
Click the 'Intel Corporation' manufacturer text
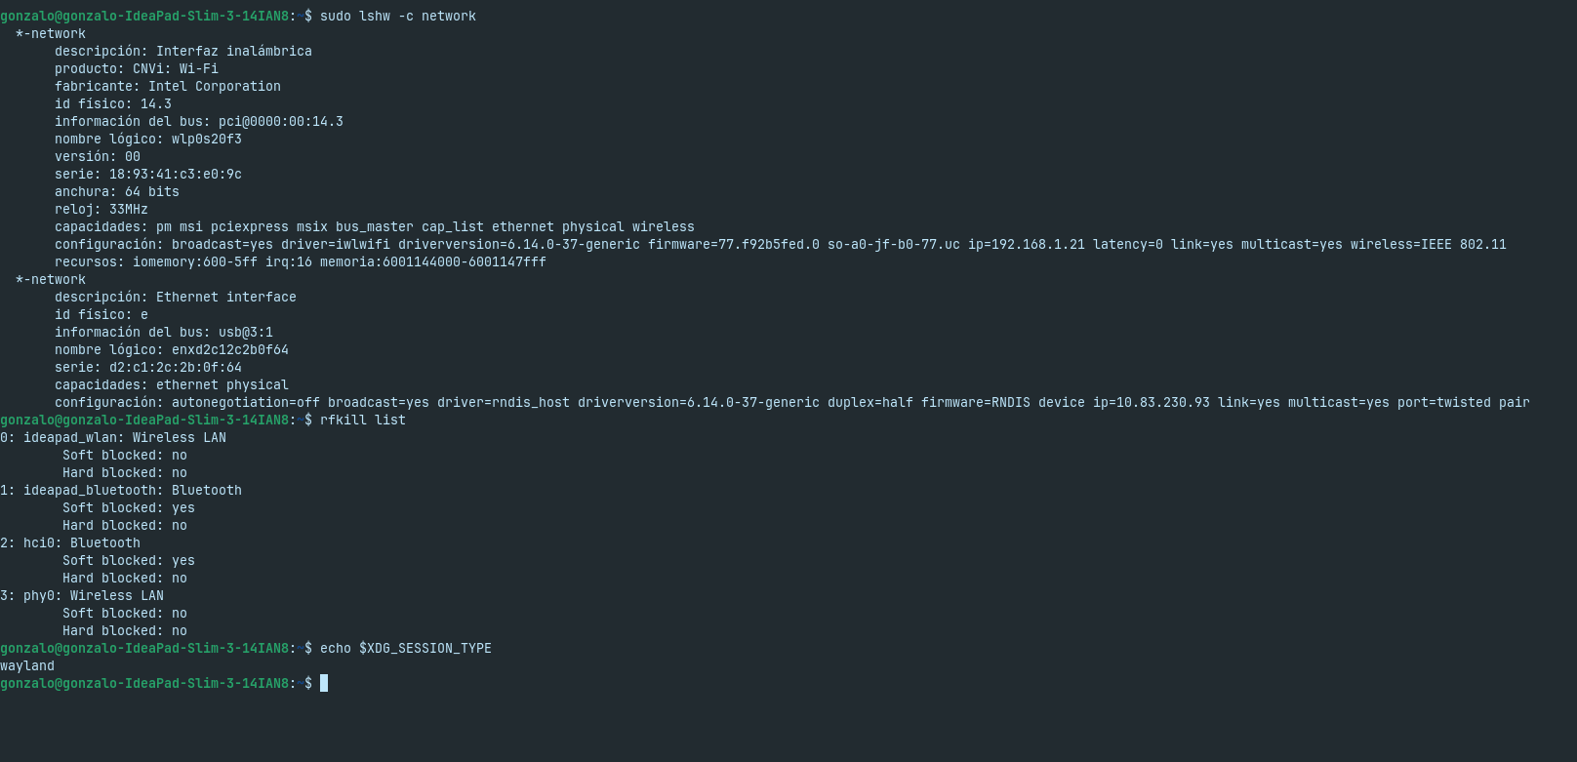click(x=214, y=86)
